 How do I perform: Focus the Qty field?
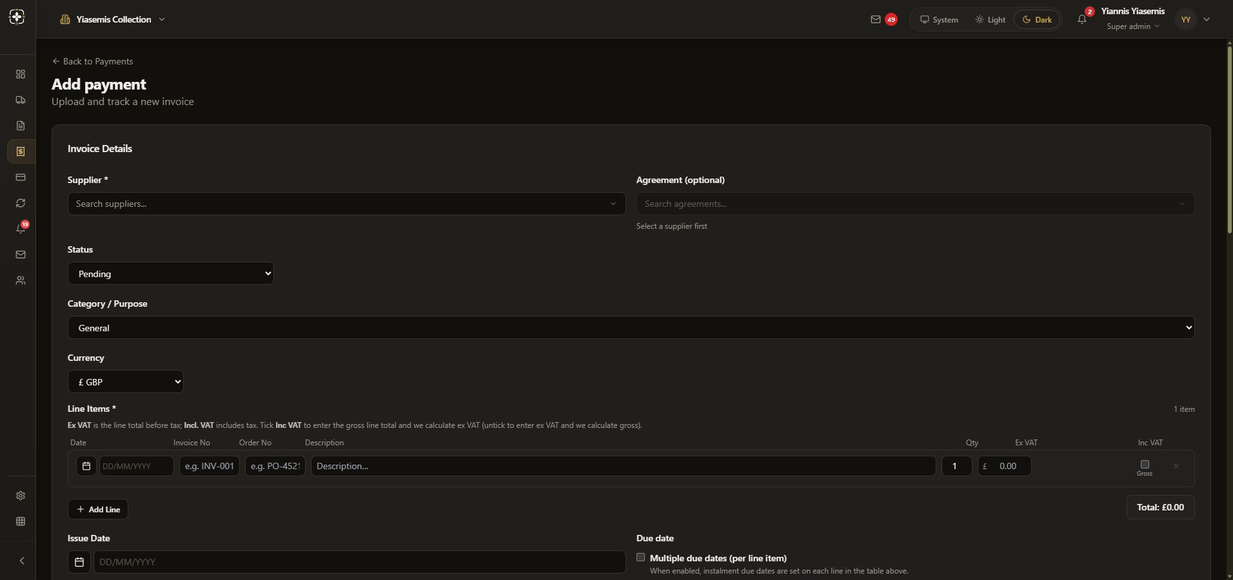pyautogui.click(x=956, y=466)
